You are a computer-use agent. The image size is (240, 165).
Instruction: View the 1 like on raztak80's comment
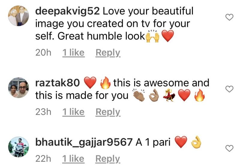[73, 112]
